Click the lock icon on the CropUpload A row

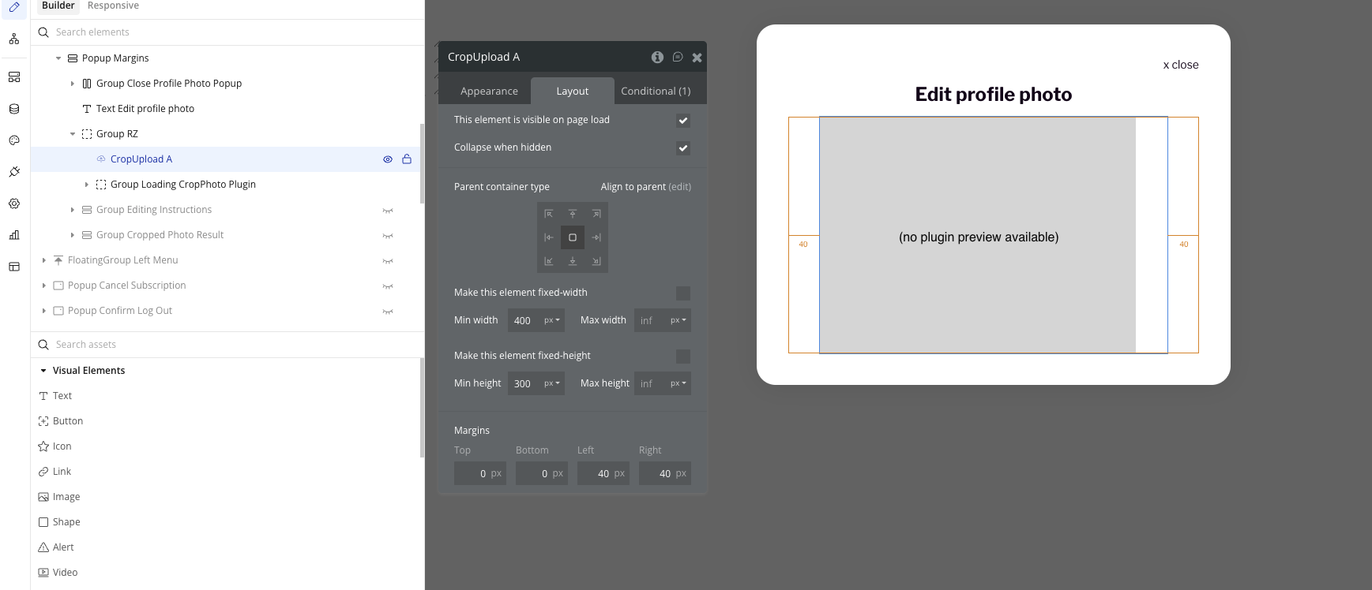(x=407, y=159)
